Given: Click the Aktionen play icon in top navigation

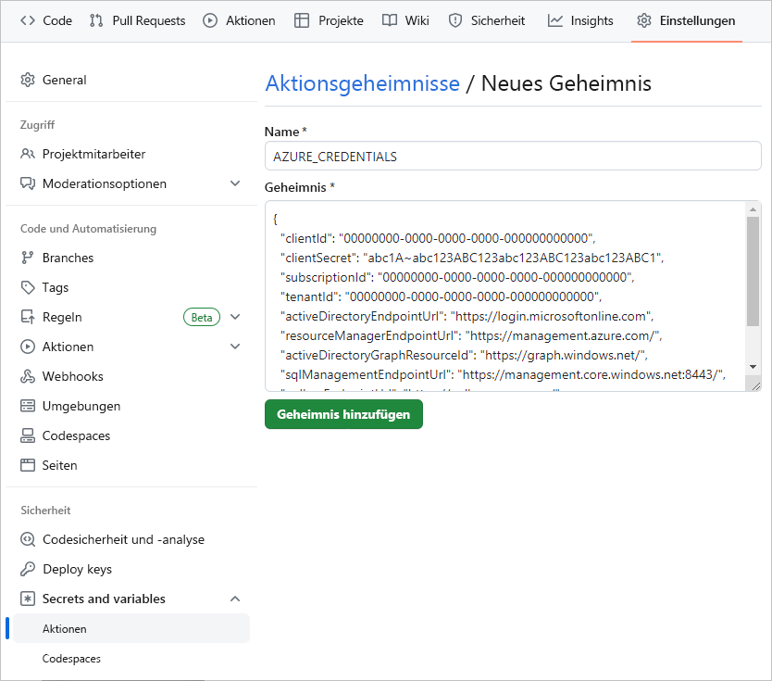Looking at the screenshot, I should [x=208, y=20].
